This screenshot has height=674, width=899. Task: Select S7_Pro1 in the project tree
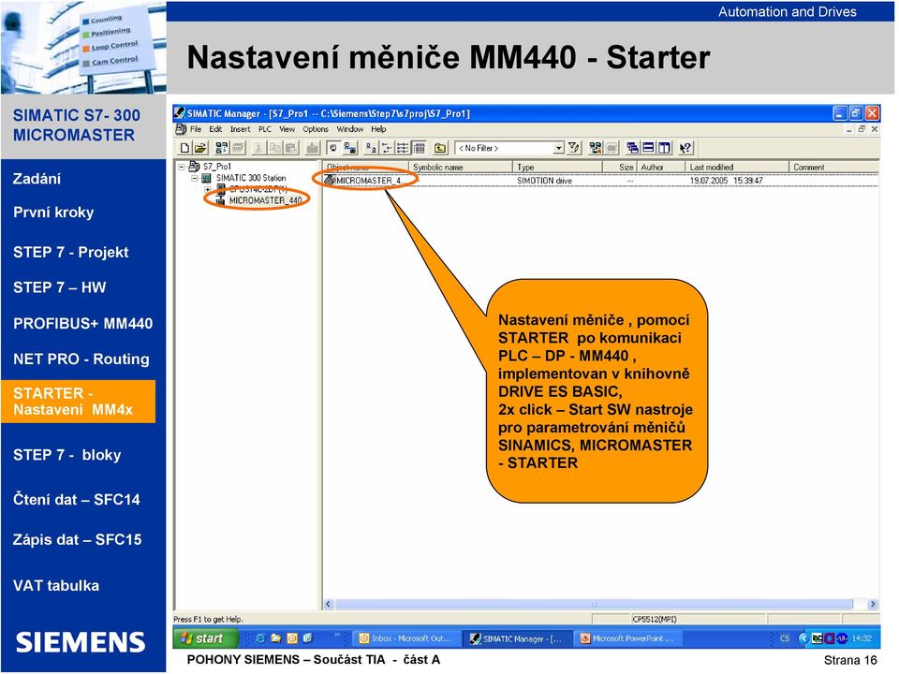(x=217, y=167)
